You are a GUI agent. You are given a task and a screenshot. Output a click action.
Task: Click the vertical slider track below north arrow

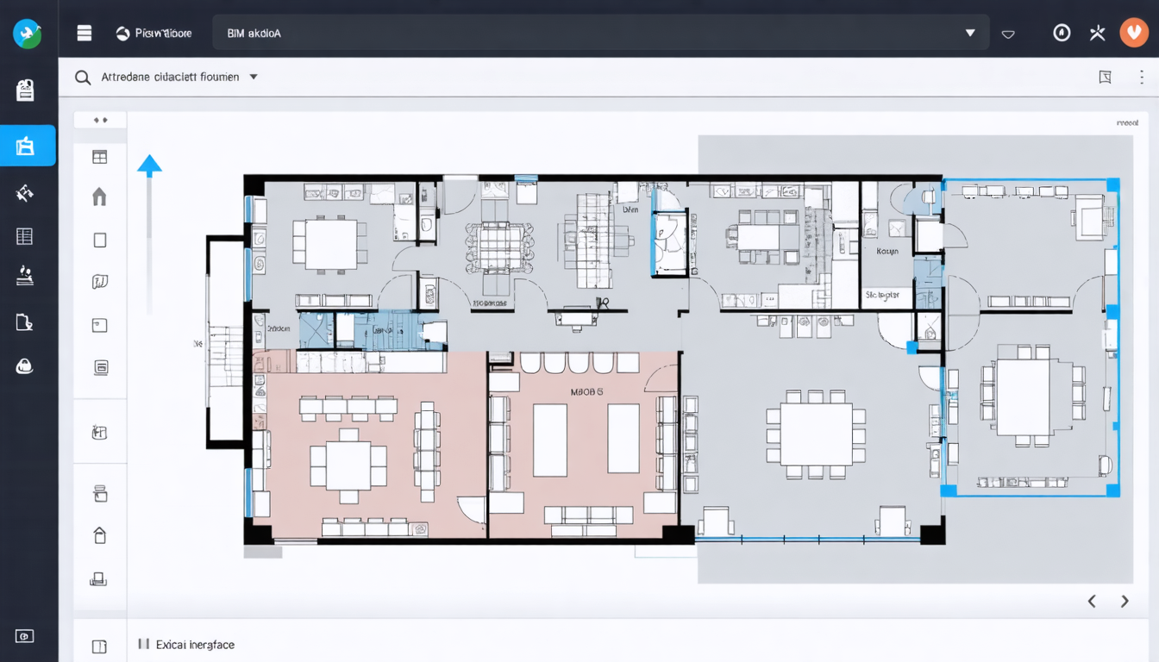pos(149,246)
